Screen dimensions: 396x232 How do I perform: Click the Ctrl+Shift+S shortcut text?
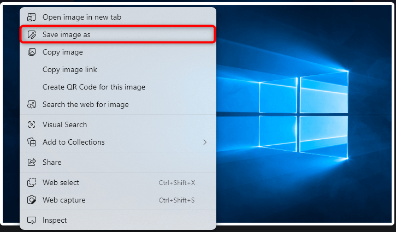tap(176, 200)
